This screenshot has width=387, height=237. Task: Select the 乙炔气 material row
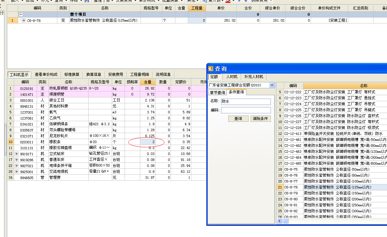click(x=106, y=118)
